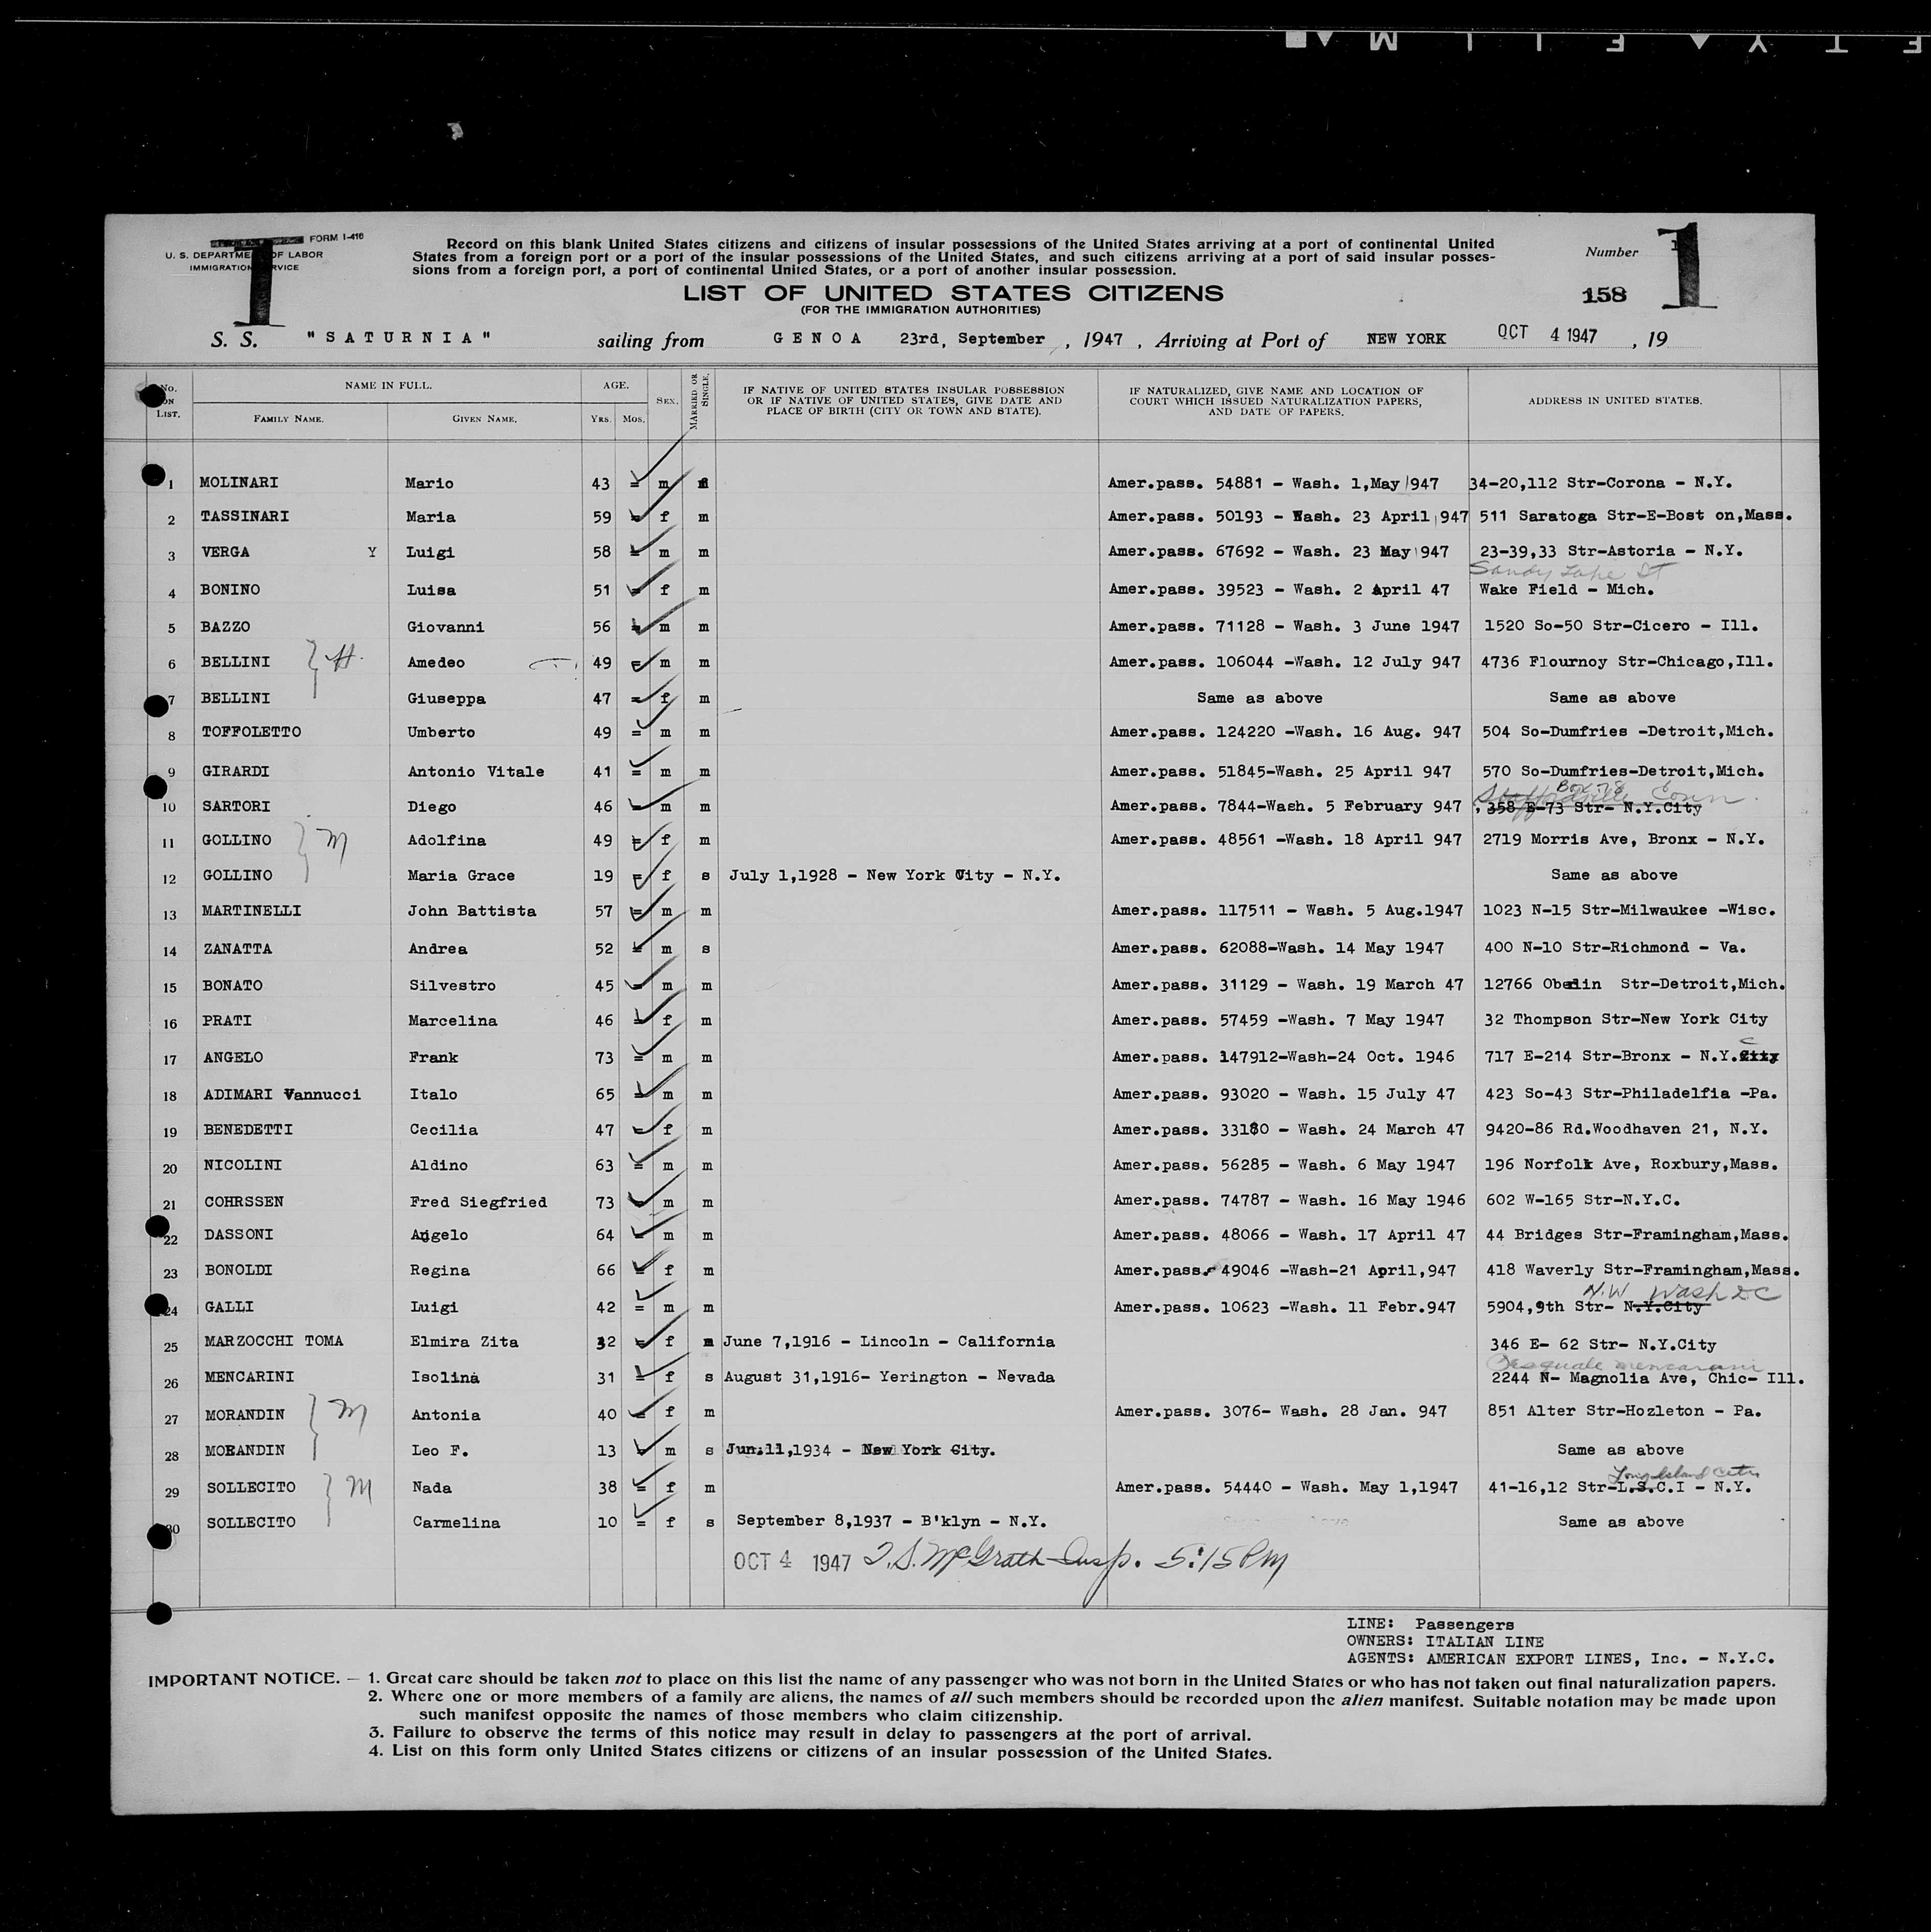Click the family name MOLINARI
This screenshot has width=1931, height=1932.
click(238, 482)
